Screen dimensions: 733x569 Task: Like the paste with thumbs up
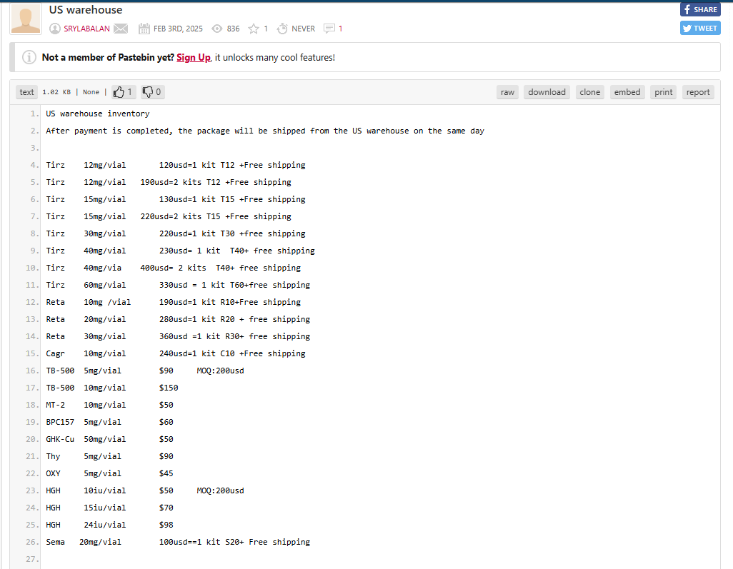[x=124, y=92]
